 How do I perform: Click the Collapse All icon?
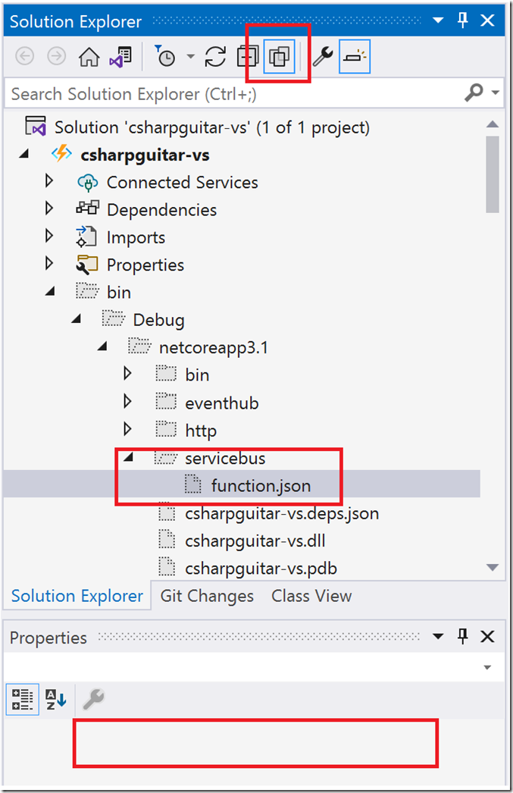pyautogui.click(x=249, y=55)
